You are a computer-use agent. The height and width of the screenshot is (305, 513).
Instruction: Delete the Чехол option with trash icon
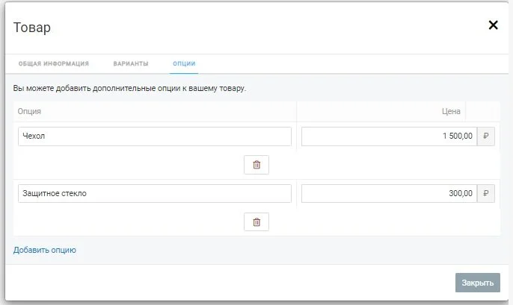(256, 165)
